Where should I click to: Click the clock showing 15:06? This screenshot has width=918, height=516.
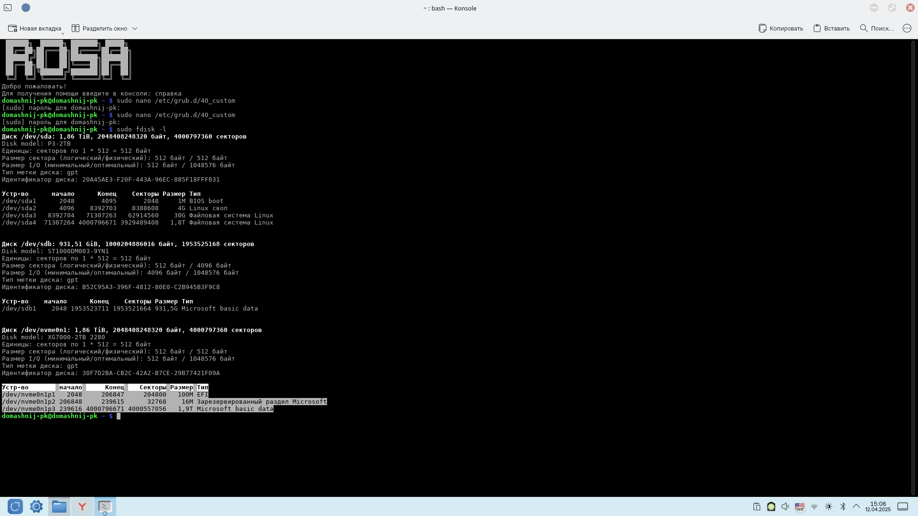878,506
